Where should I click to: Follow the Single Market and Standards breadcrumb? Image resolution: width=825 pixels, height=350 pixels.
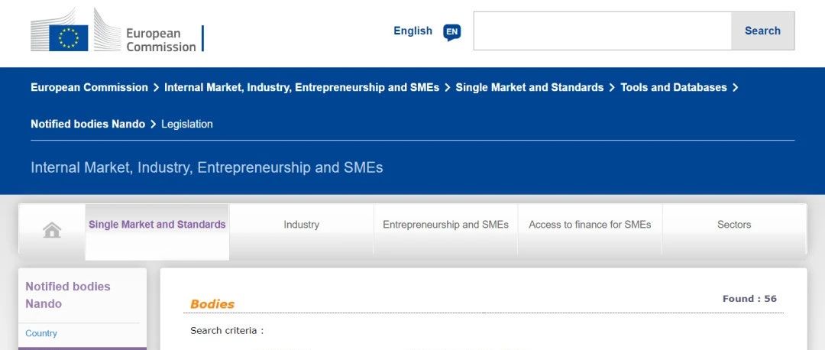click(529, 87)
